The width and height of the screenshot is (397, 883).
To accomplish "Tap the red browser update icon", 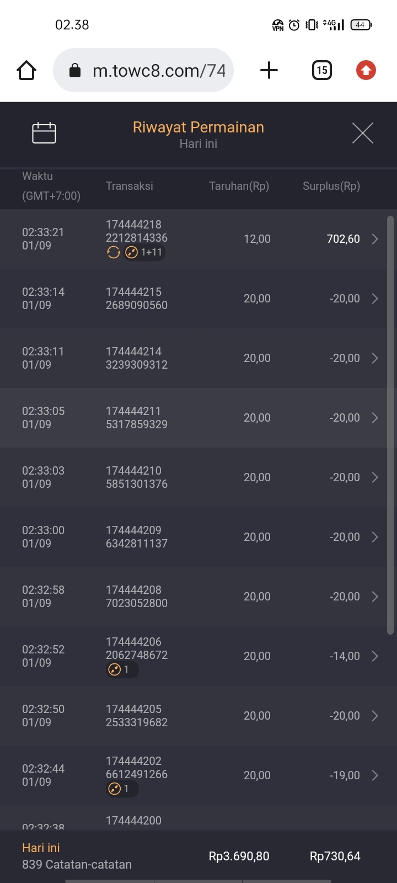I will (366, 71).
